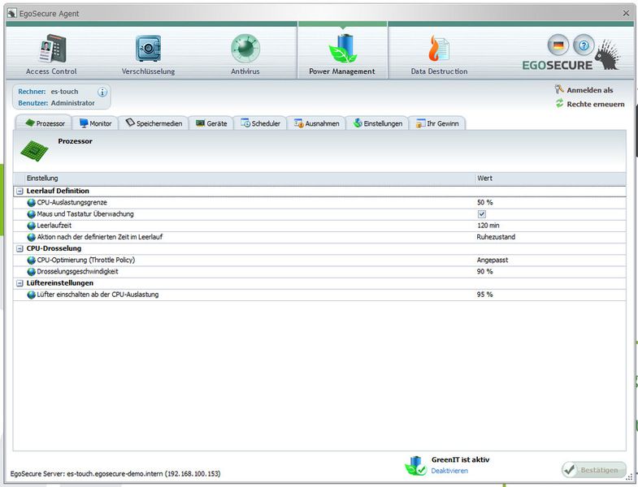The height and width of the screenshot is (487, 638).
Task: Open the Geräte tab
Action: [211, 123]
